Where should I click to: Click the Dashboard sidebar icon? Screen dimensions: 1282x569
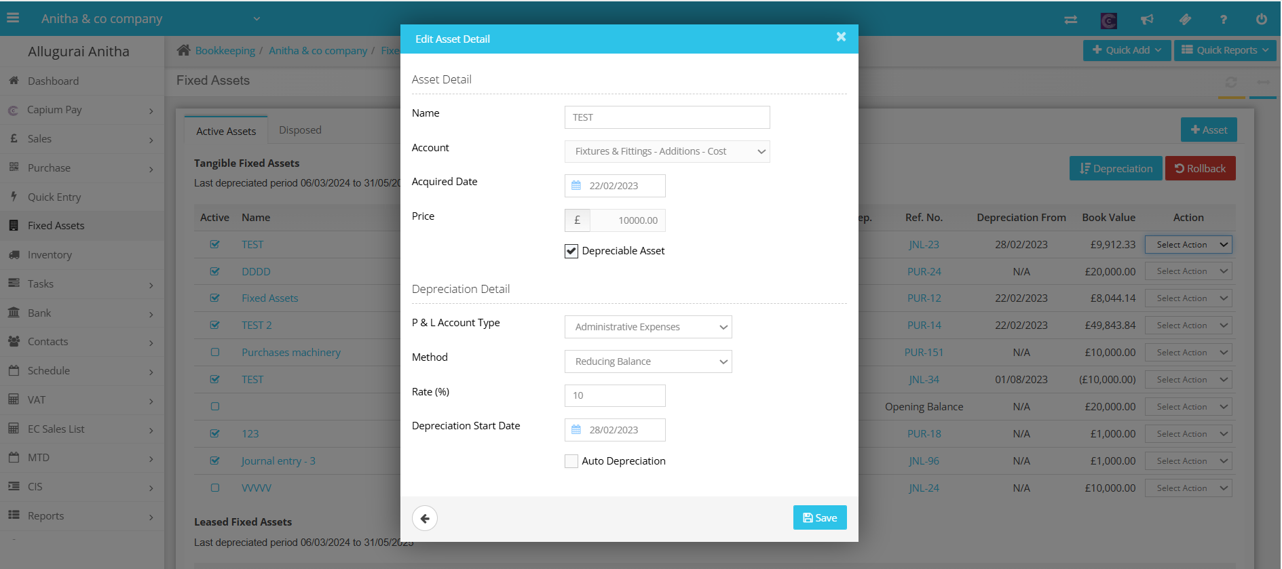click(x=14, y=81)
